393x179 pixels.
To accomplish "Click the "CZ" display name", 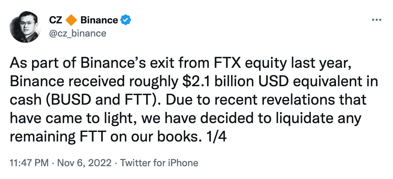I will pos(56,20).
